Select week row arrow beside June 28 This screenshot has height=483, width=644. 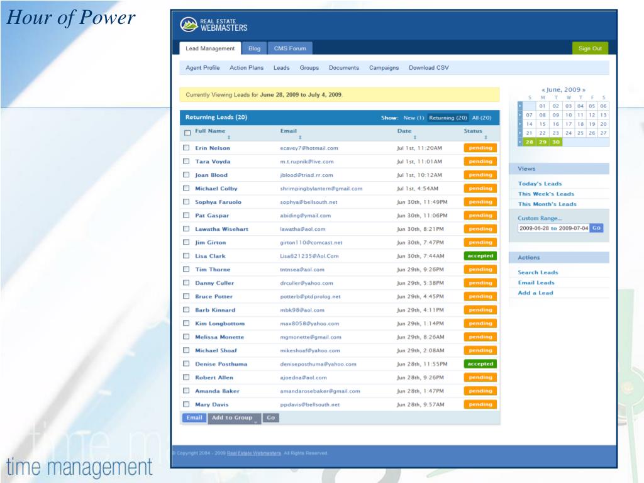520,142
